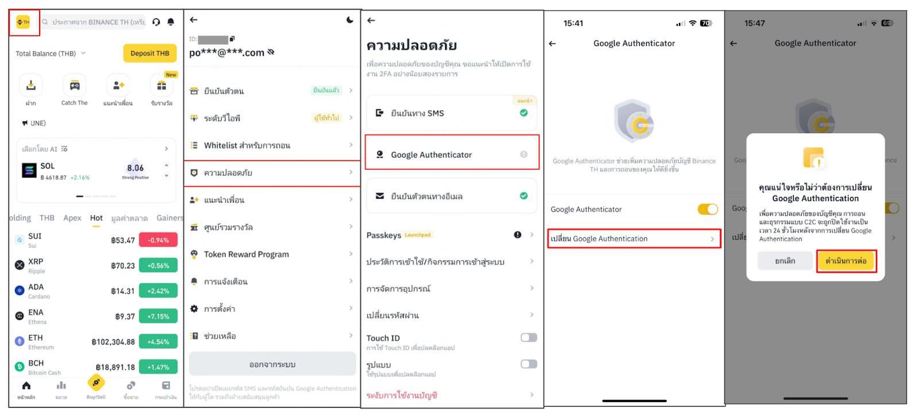The width and height of the screenshot is (919, 414).
Task: Open the Buy/Sell center icon
Action: click(96, 382)
